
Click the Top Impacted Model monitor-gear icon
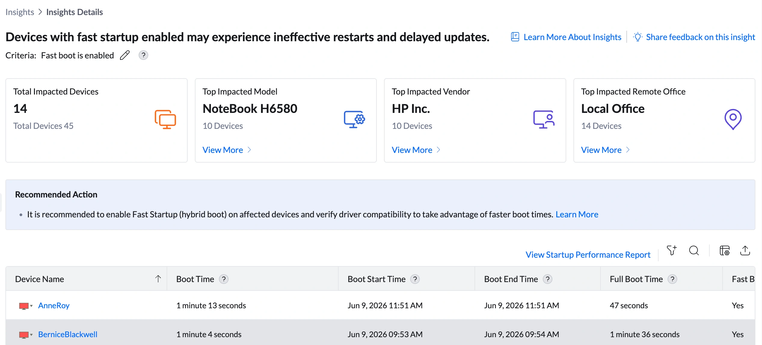(354, 120)
